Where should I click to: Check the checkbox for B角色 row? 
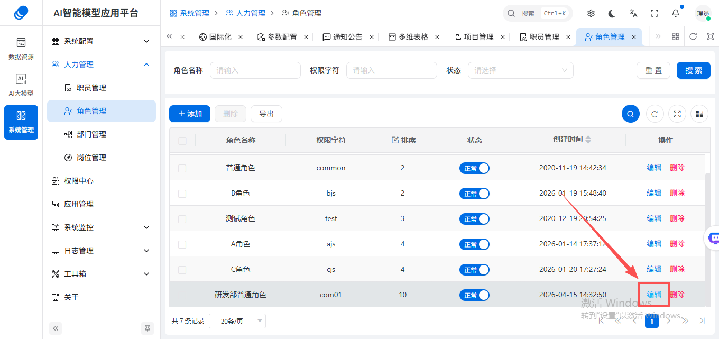(182, 194)
